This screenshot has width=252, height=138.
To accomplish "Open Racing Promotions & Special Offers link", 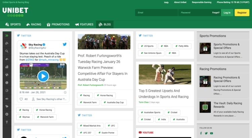I will (x=226, y=79).
